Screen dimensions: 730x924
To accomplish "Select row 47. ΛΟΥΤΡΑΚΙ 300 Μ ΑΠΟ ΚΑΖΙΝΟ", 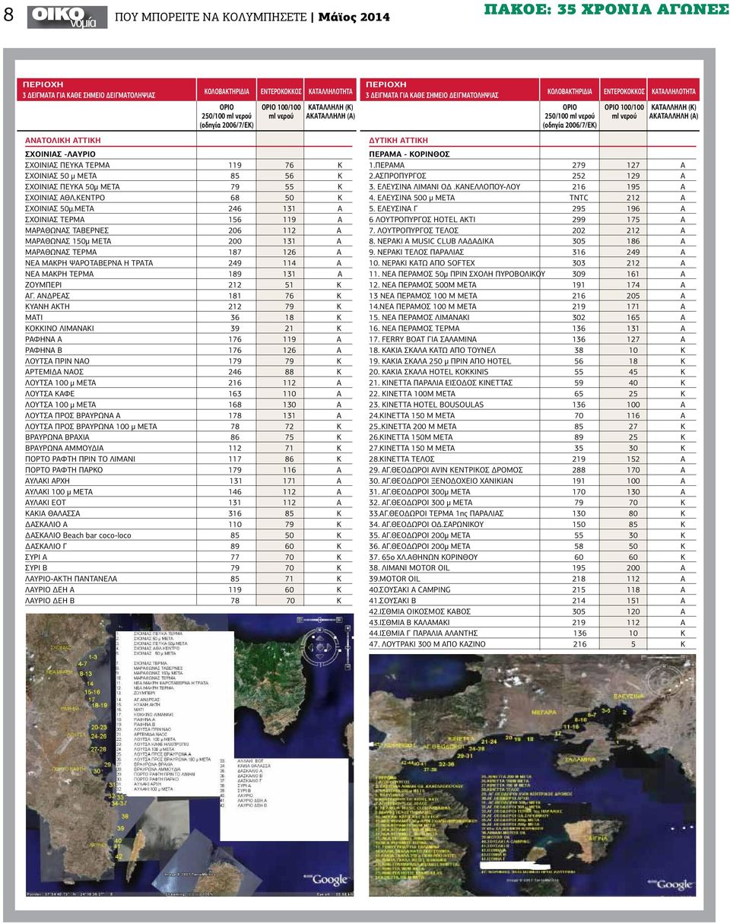I will coord(531,644).
